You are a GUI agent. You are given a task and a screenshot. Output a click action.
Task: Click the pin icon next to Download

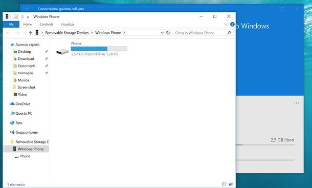click(x=47, y=59)
